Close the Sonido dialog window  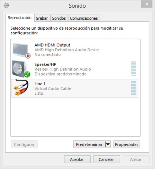click(147, 4)
